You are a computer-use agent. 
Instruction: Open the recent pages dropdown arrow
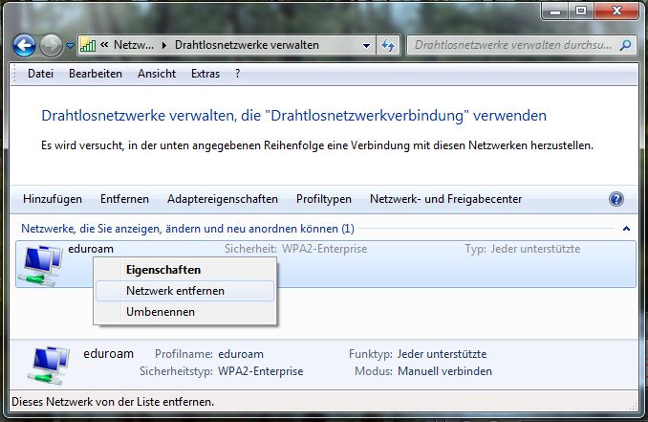click(70, 46)
